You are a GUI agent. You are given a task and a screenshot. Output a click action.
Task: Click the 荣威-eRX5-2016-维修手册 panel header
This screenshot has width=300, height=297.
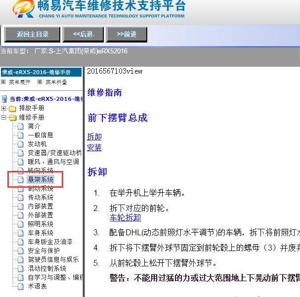[41, 72]
